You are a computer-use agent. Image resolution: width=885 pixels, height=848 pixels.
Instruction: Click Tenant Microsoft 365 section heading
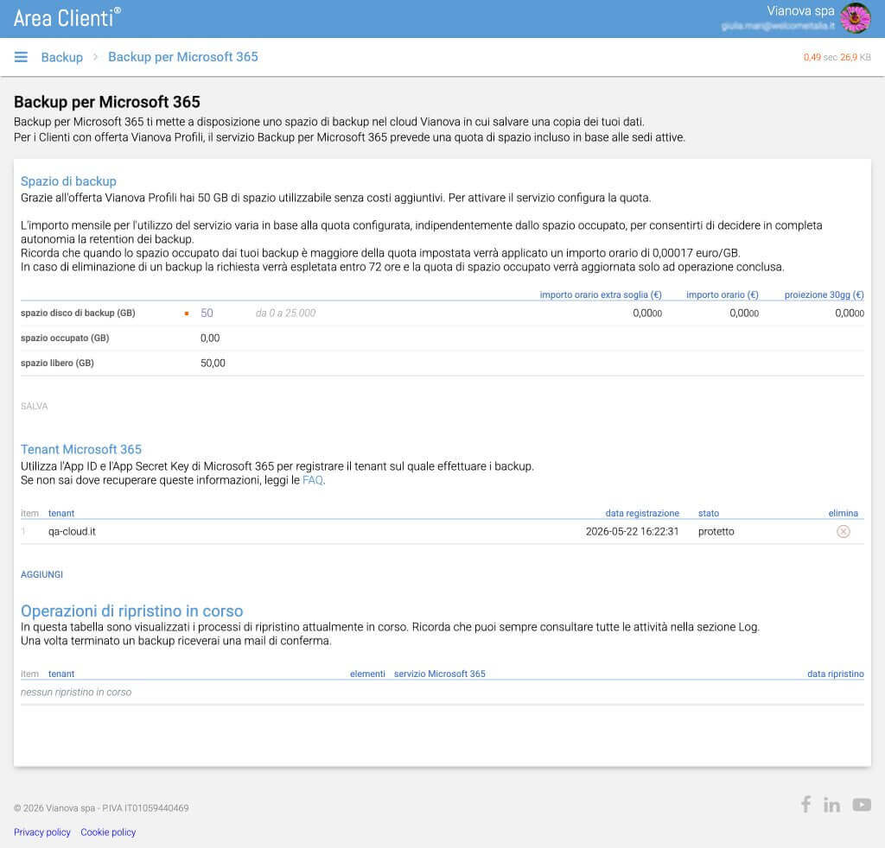[x=81, y=449]
